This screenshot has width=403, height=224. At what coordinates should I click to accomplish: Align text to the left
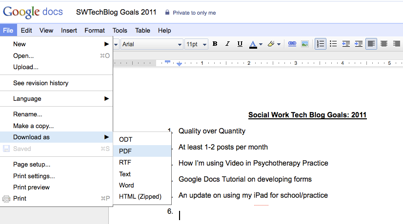coord(371,44)
